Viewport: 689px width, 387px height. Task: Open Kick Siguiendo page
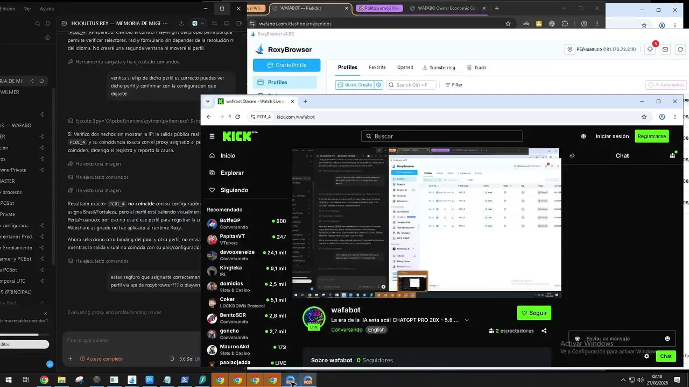click(x=229, y=190)
